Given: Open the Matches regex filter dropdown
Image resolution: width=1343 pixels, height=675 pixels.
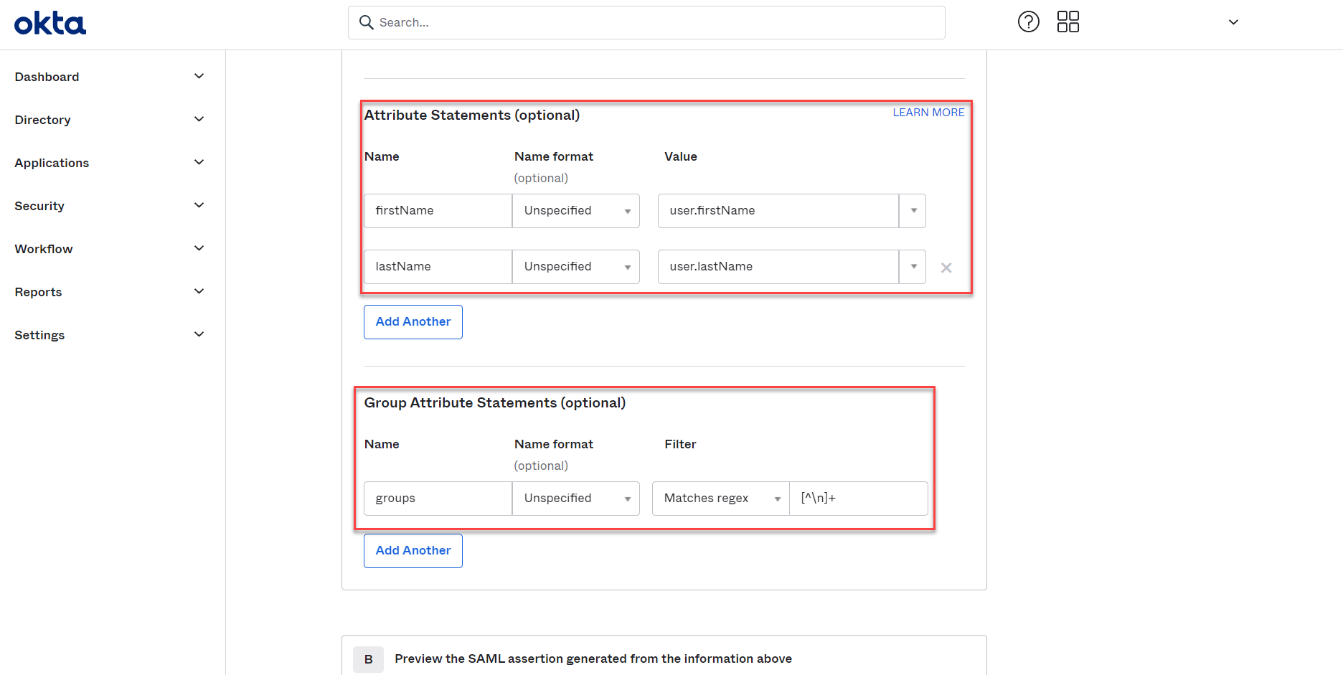Looking at the screenshot, I should tap(720, 499).
